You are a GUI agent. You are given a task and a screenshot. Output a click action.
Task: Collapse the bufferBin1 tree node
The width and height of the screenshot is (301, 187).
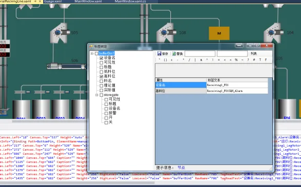[x=92, y=53]
